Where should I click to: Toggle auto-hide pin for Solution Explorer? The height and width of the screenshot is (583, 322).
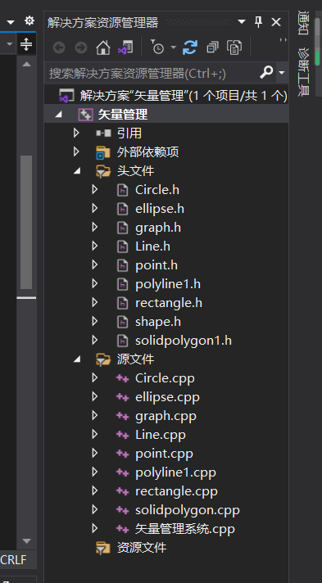click(x=258, y=22)
